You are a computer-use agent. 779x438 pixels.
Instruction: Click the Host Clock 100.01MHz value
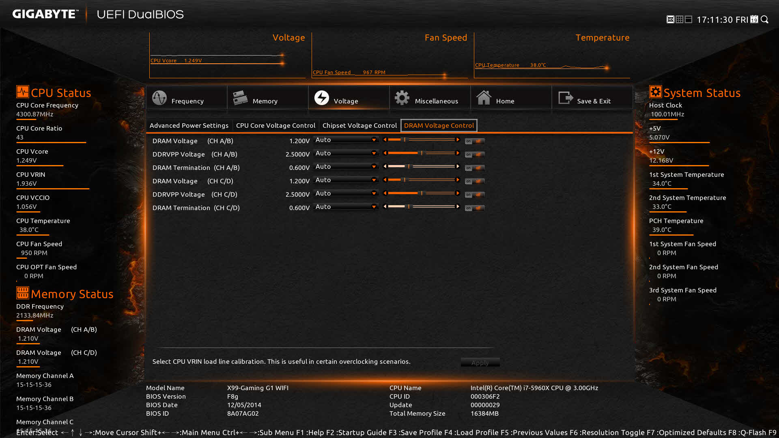coord(667,114)
